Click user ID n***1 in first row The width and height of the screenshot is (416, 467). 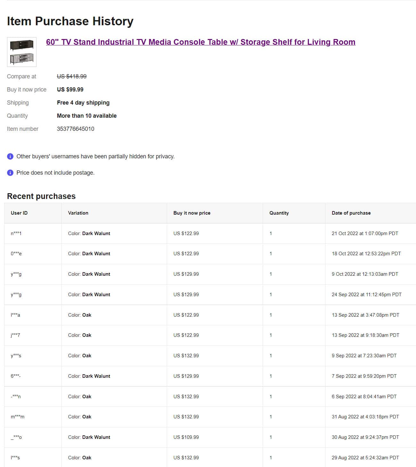point(16,233)
